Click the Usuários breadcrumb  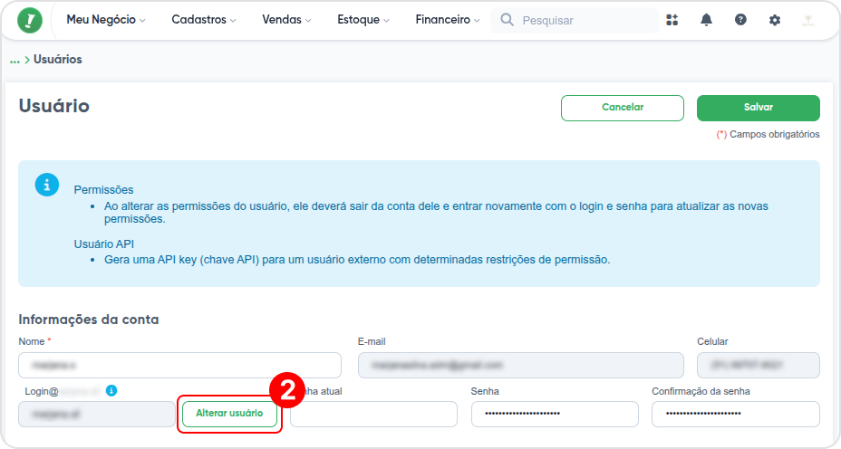coord(58,60)
